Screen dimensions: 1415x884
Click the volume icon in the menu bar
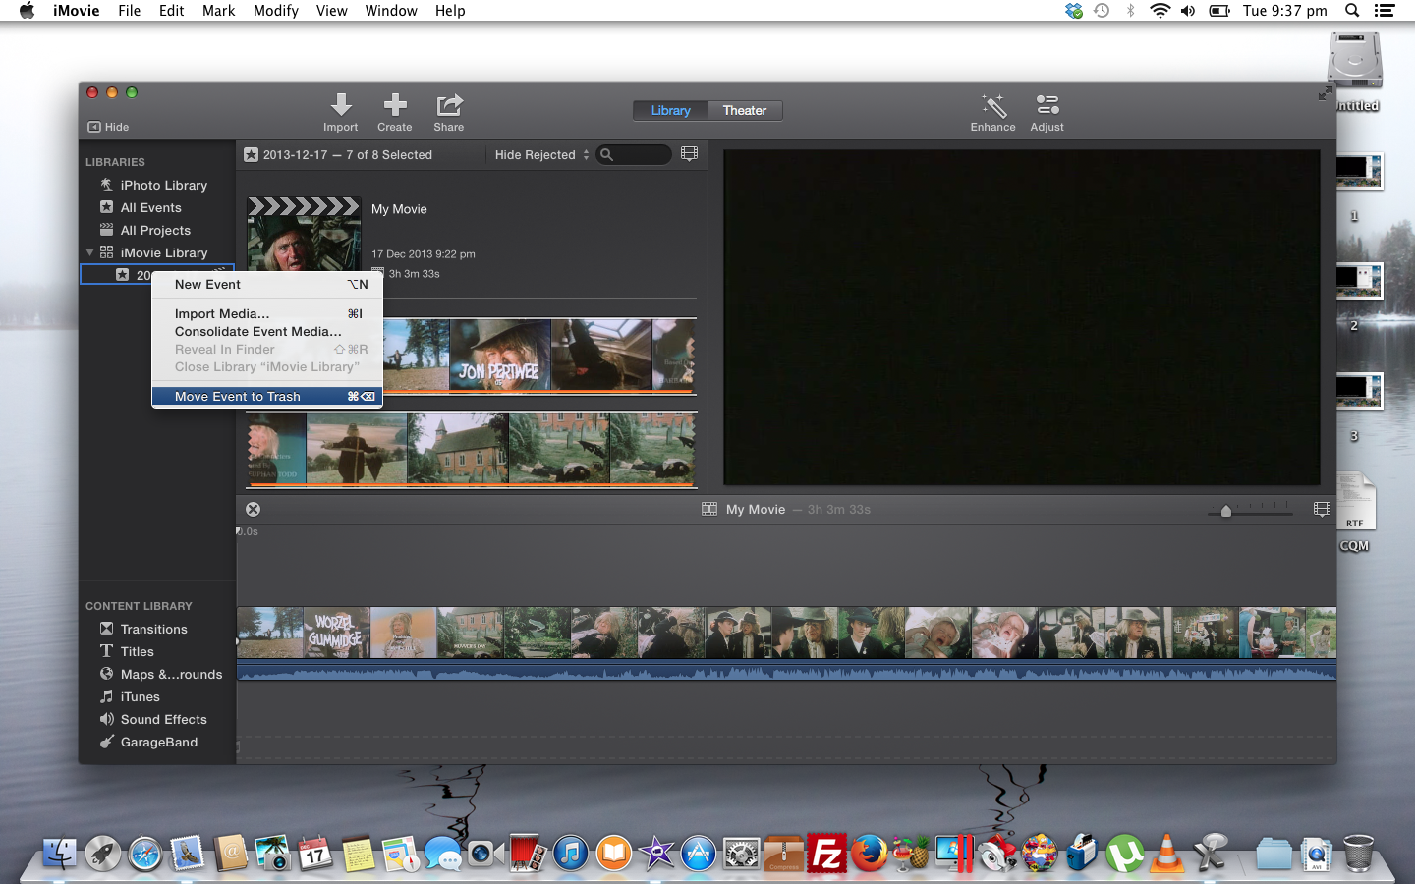[x=1188, y=11]
